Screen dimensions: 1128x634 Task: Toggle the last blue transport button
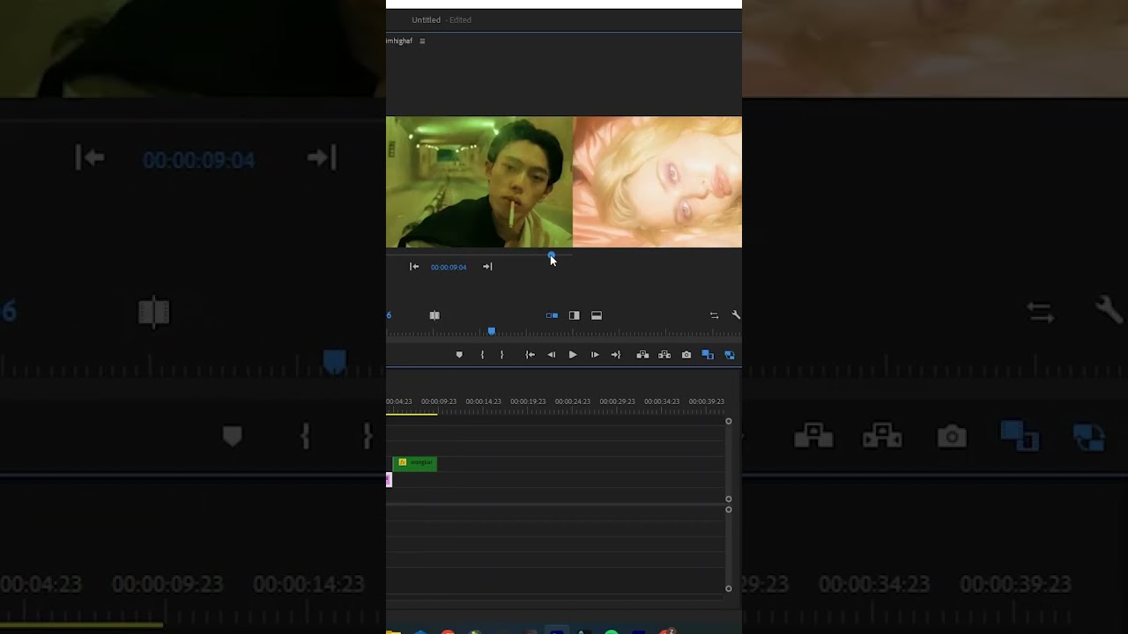(730, 355)
